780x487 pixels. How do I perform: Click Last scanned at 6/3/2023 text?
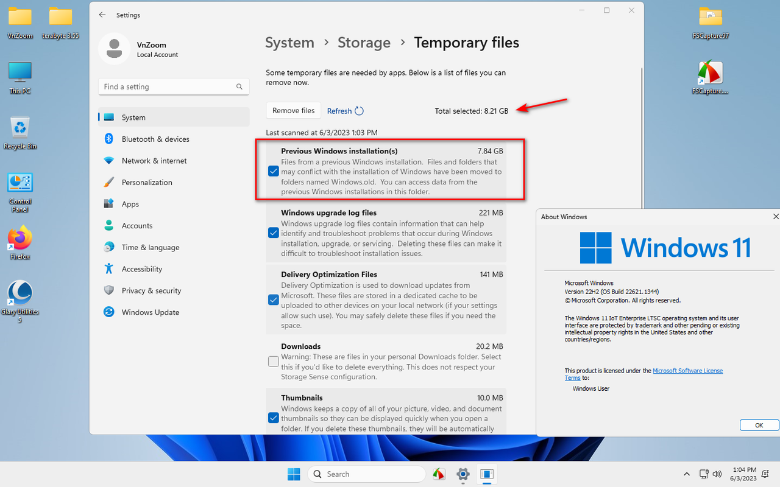(x=322, y=132)
